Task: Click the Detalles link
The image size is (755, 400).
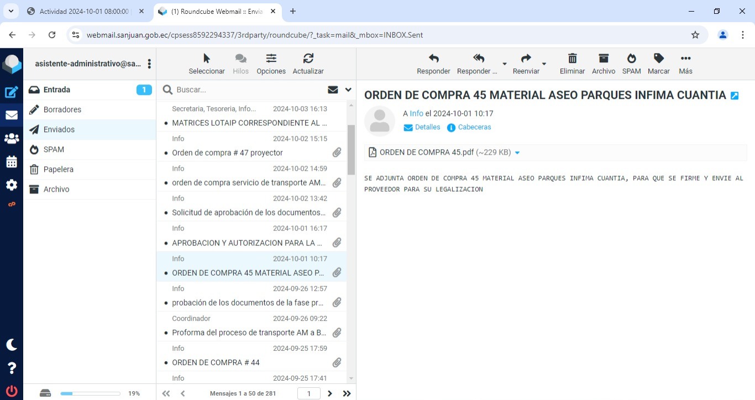Action: pyautogui.click(x=427, y=127)
